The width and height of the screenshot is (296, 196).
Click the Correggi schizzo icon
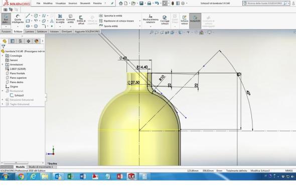(x=165, y=20)
